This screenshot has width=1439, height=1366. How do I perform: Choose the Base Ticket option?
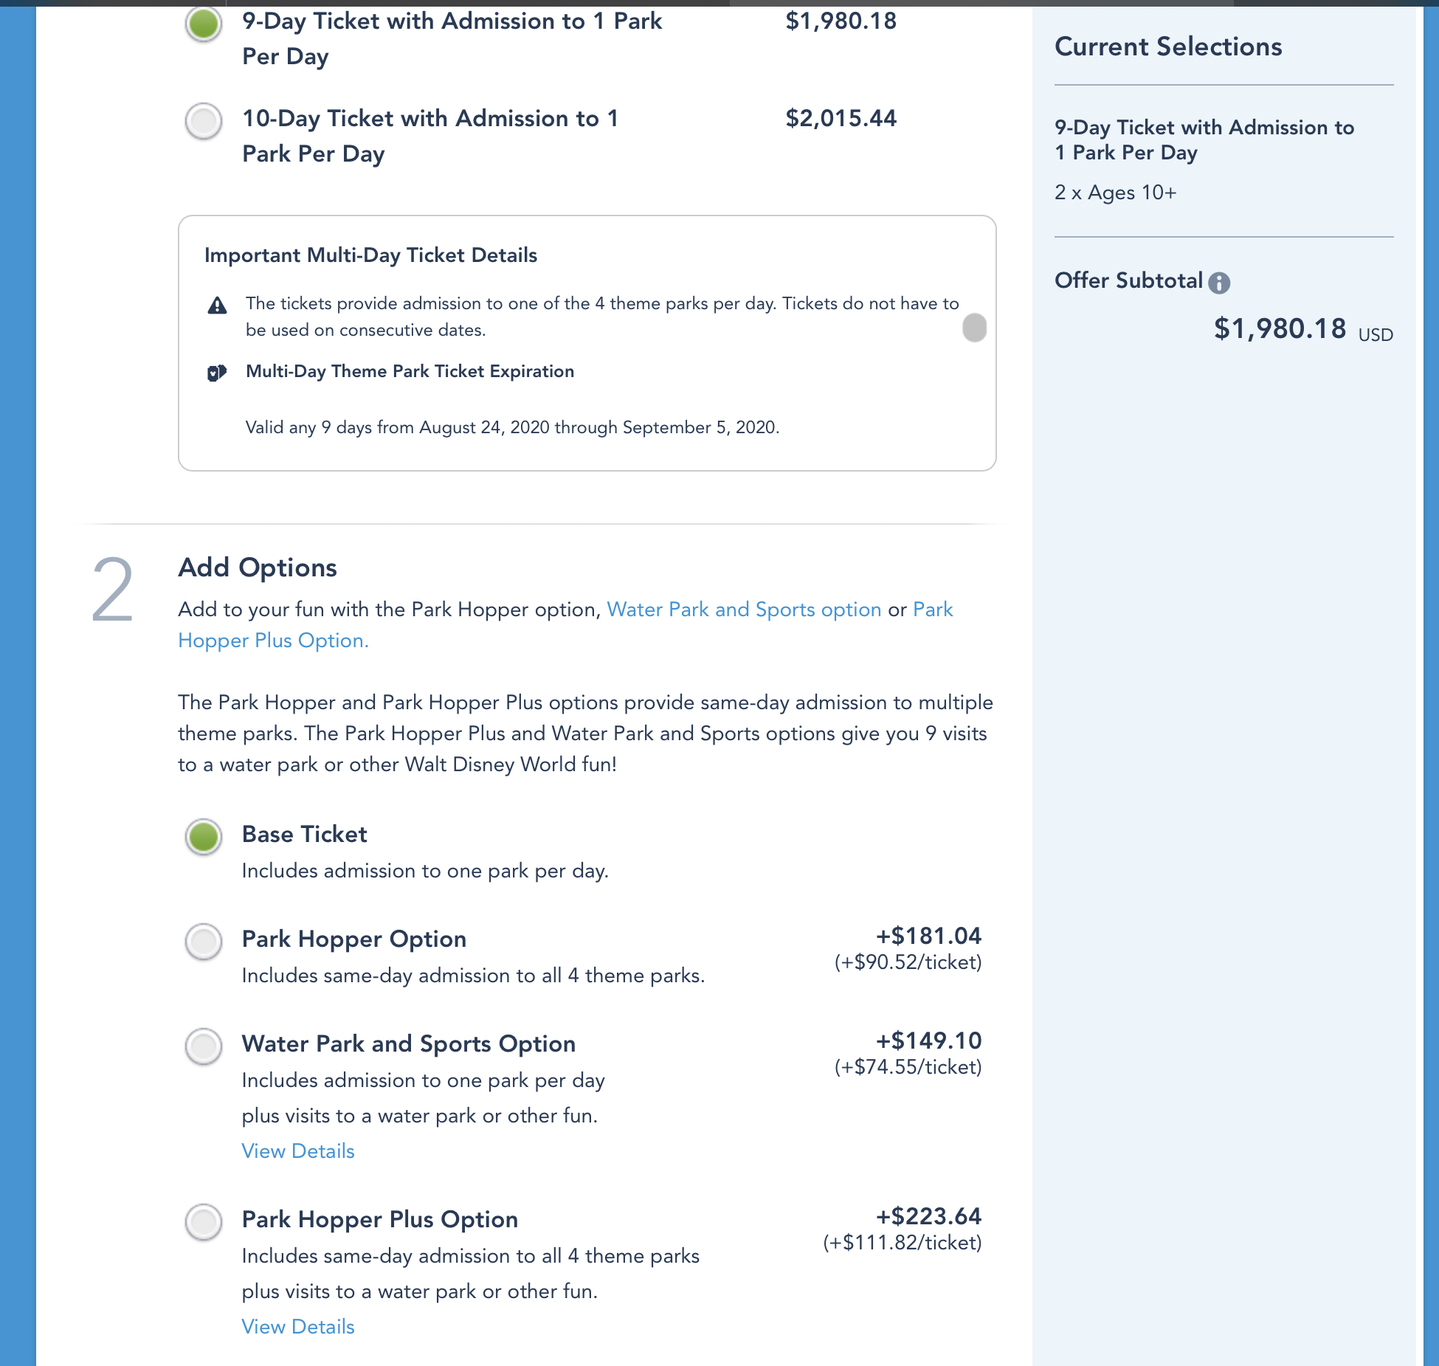(204, 837)
